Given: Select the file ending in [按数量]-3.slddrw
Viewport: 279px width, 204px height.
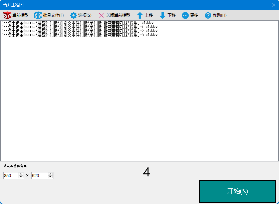Looking at the screenshot, I should pyautogui.click(x=79, y=35).
